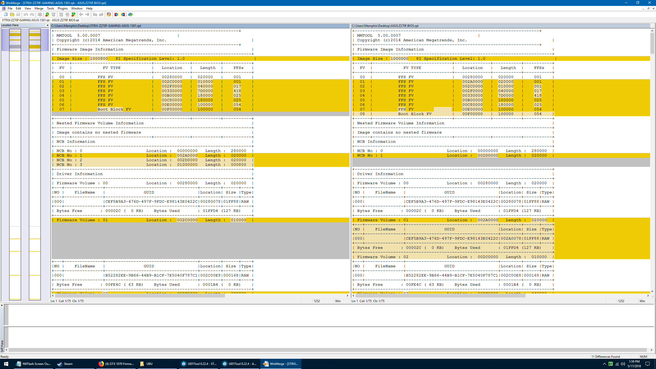Restore the inner document window button

pos(649,8)
